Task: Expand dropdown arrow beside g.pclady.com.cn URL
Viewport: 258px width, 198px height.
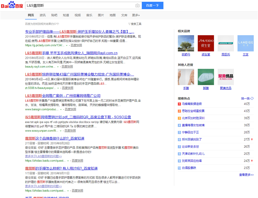Action: (67, 45)
